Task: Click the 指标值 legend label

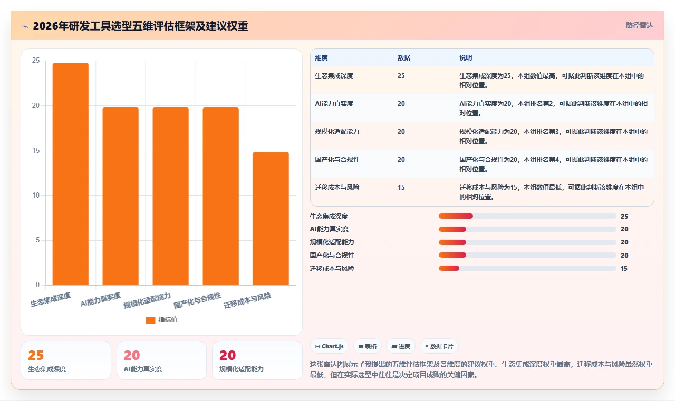Action: [168, 320]
